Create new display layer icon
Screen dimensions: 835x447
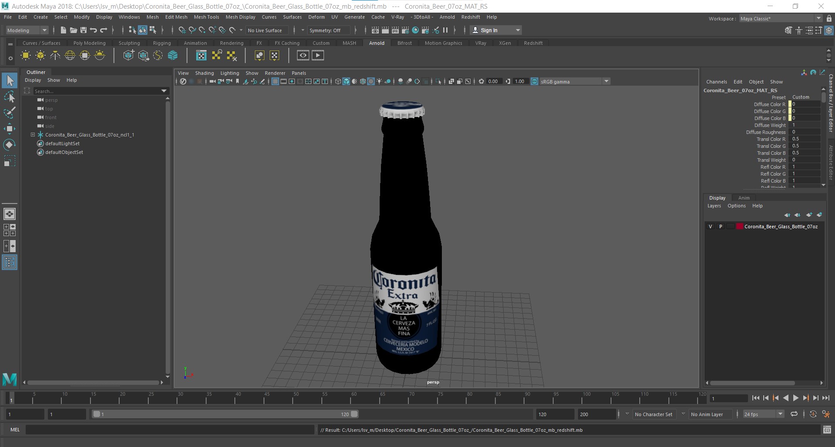(809, 215)
